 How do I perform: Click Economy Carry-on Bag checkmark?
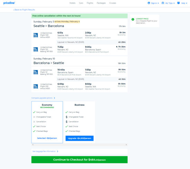[x=34, y=112]
